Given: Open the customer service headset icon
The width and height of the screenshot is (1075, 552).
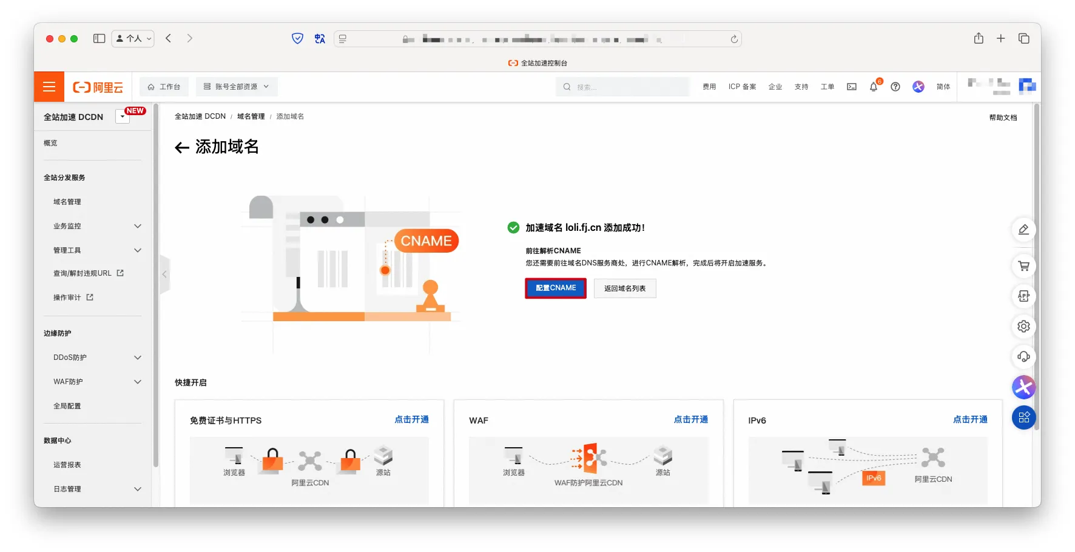Looking at the screenshot, I should pyautogui.click(x=1023, y=357).
